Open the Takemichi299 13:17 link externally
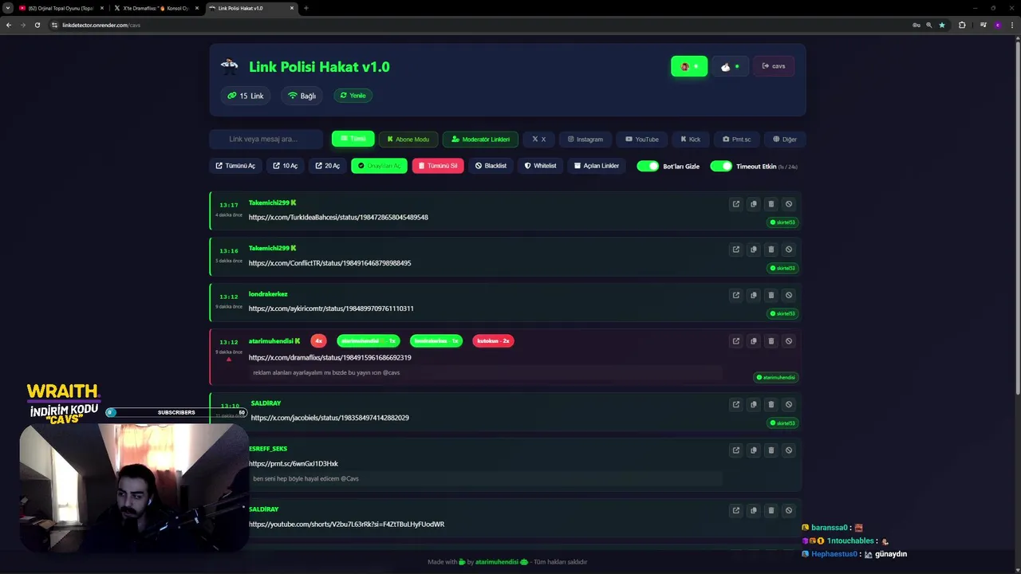 735,204
